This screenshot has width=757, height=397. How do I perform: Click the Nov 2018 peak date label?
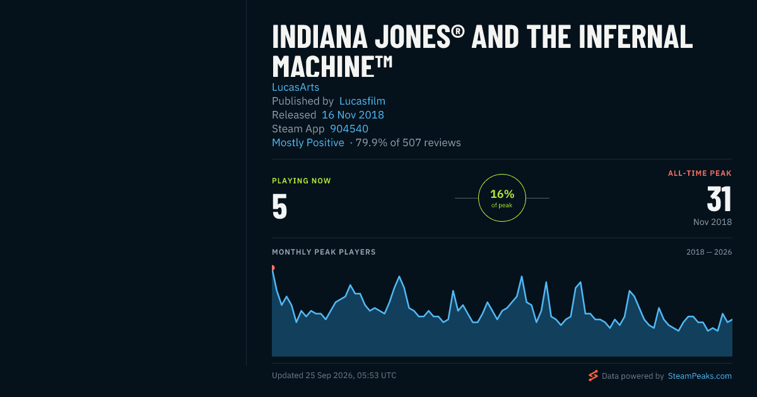[712, 222]
